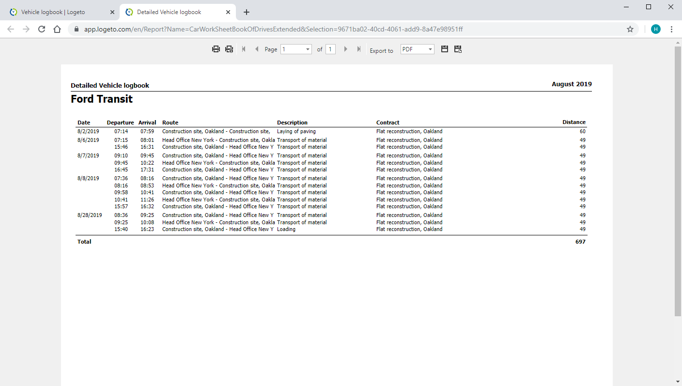Viewport: 682px width, 386px height.
Task: Go to next report page arrow
Action: pos(345,49)
